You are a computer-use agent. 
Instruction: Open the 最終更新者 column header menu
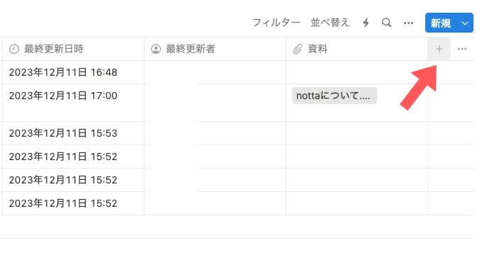(x=215, y=49)
